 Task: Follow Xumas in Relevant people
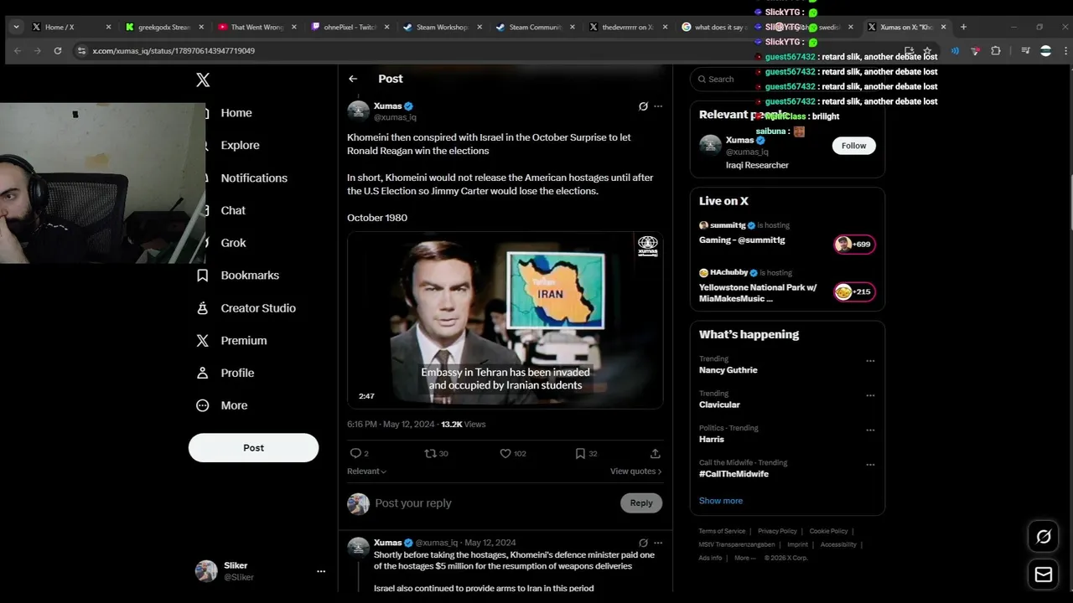pos(854,146)
